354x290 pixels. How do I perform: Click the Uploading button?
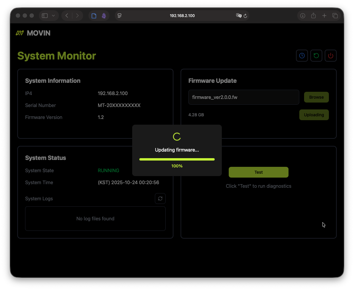click(314, 115)
